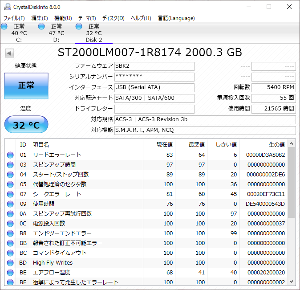The height and width of the screenshot is (290, 300).
Task: Open the 言語(Language) menu
Action: click(176, 18)
